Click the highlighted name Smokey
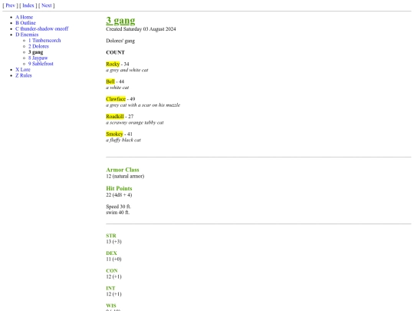Screen dimensions: 414x311 tap(114, 134)
